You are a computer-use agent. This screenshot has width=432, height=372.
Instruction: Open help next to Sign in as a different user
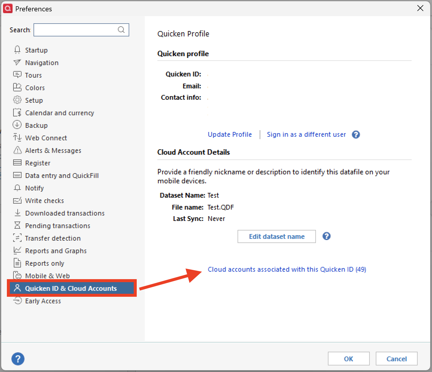(x=356, y=134)
